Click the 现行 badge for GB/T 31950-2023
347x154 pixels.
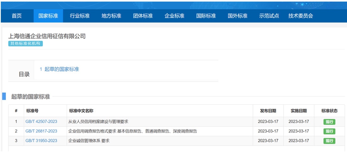click(x=329, y=141)
